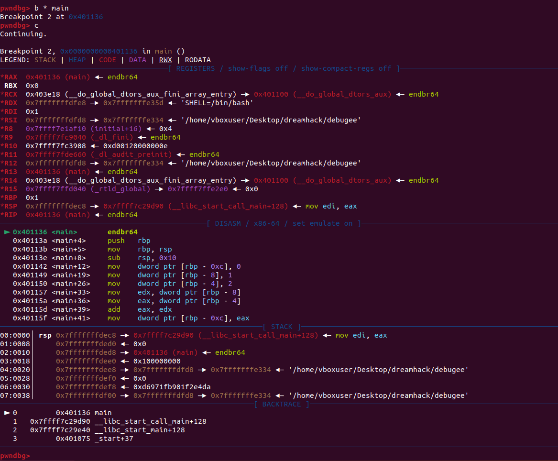This screenshot has width=558, height=461.
Task: Click the RODATA label in the legend
Action: (198, 60)
